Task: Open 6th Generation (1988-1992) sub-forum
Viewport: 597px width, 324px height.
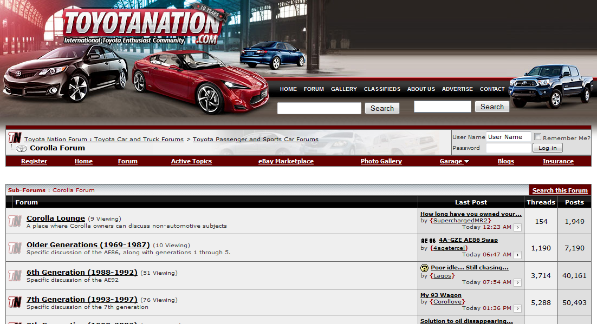Action: pos(82,272)
